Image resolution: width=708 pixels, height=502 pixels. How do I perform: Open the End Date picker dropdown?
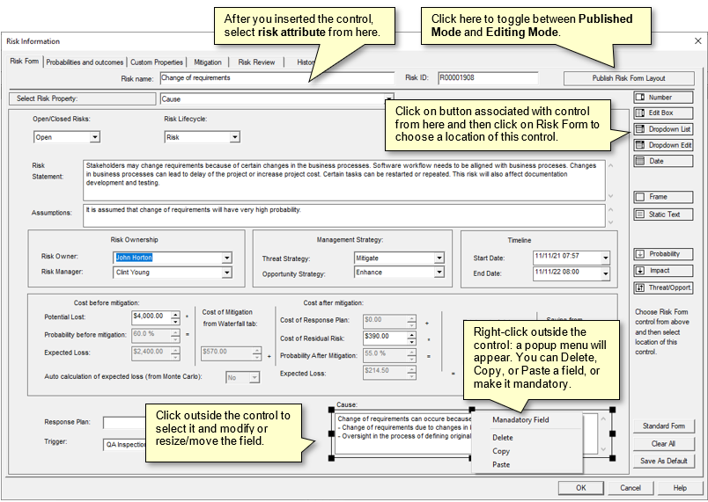(605, 273)
